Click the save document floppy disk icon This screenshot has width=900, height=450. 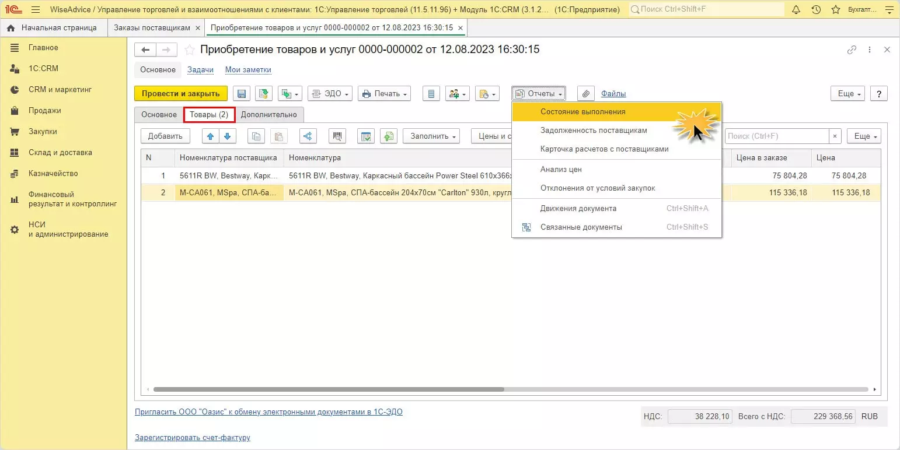coord(242,94)
